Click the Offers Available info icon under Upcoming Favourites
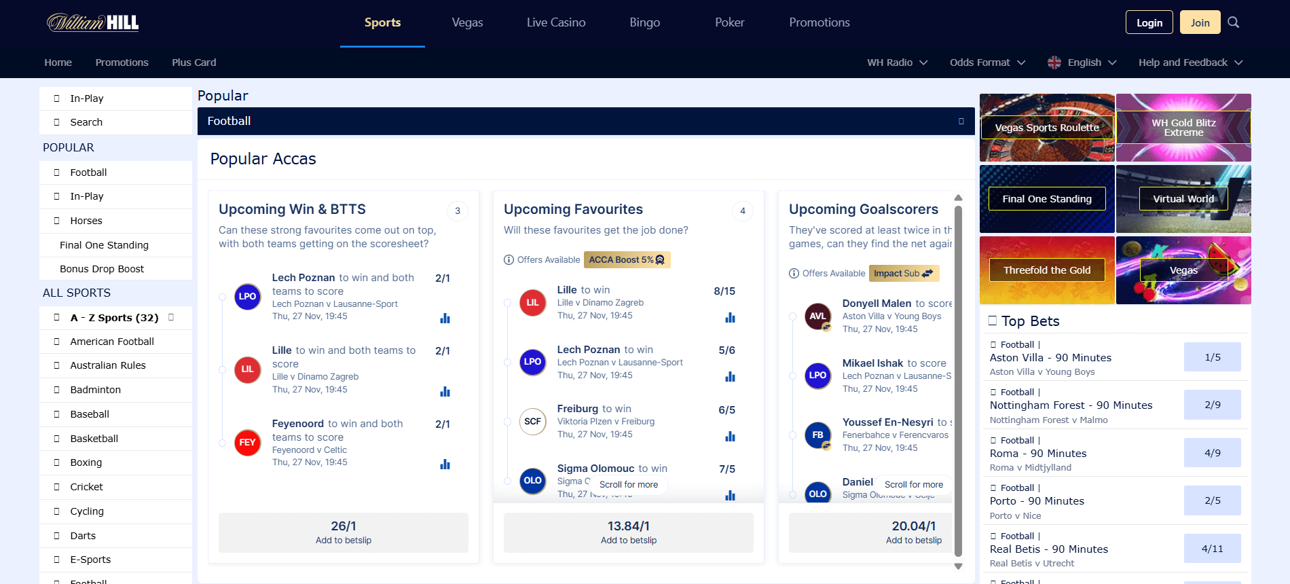Screen dimensions: 1290x584 coord(509,260)
